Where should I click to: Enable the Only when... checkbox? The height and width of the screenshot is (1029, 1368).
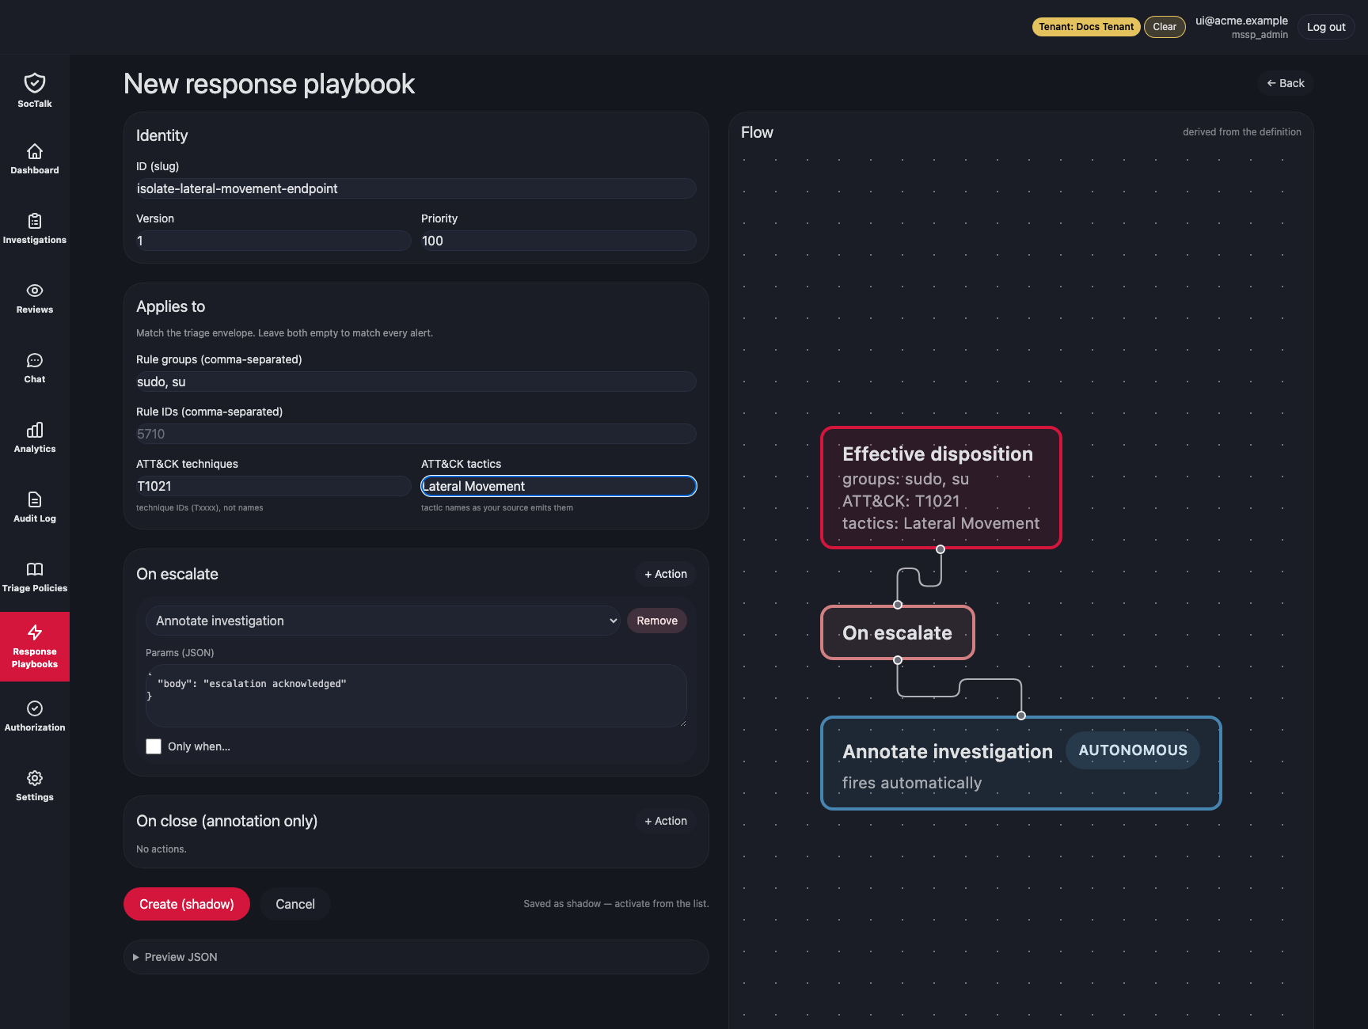[x=154, y=746]
